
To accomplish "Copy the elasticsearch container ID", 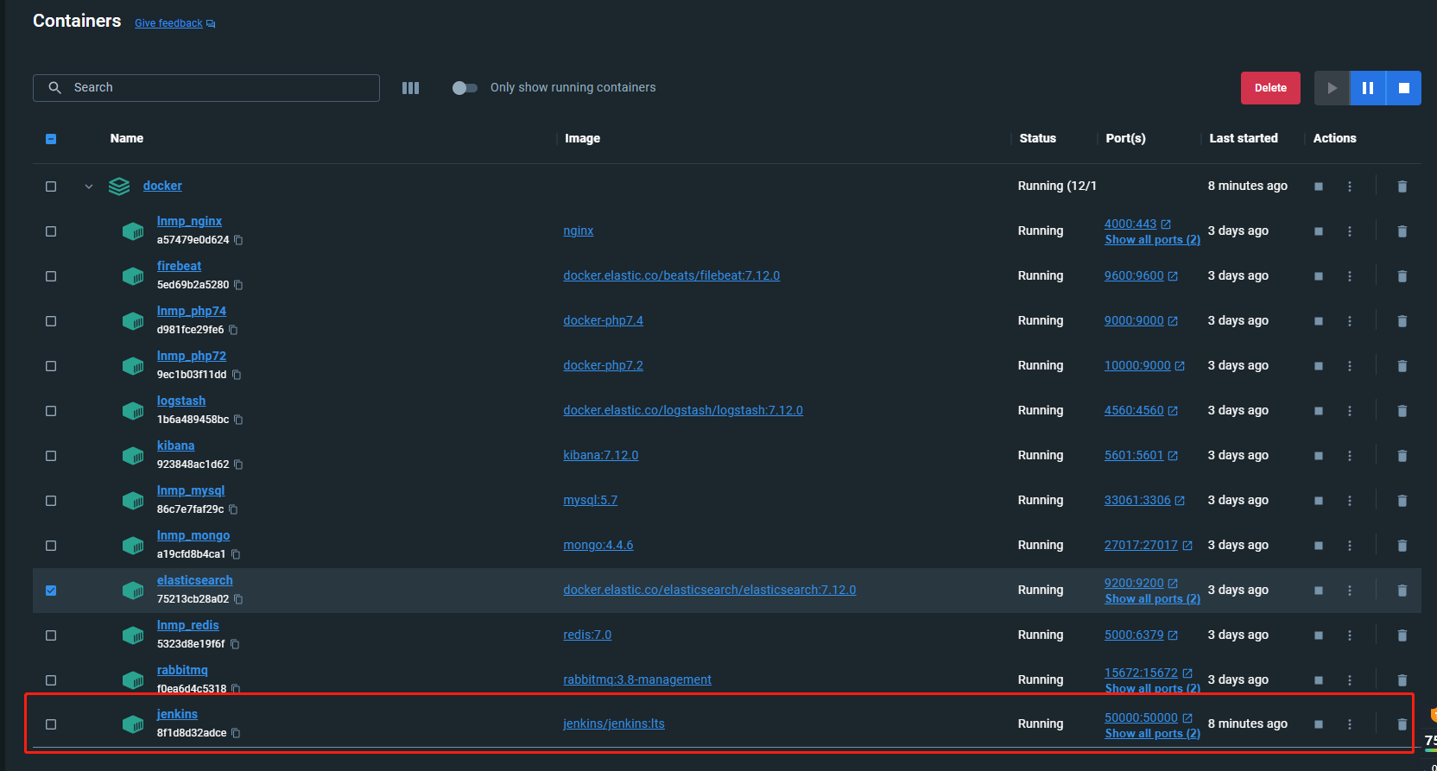I will (238, 599).
